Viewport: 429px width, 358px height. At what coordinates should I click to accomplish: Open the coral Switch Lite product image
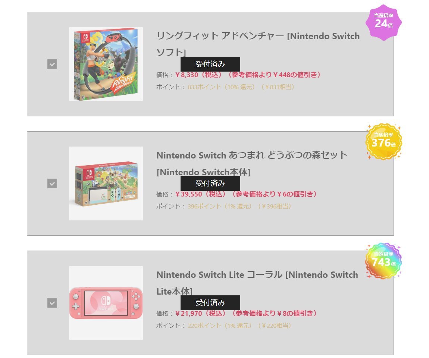pos(106,303)
